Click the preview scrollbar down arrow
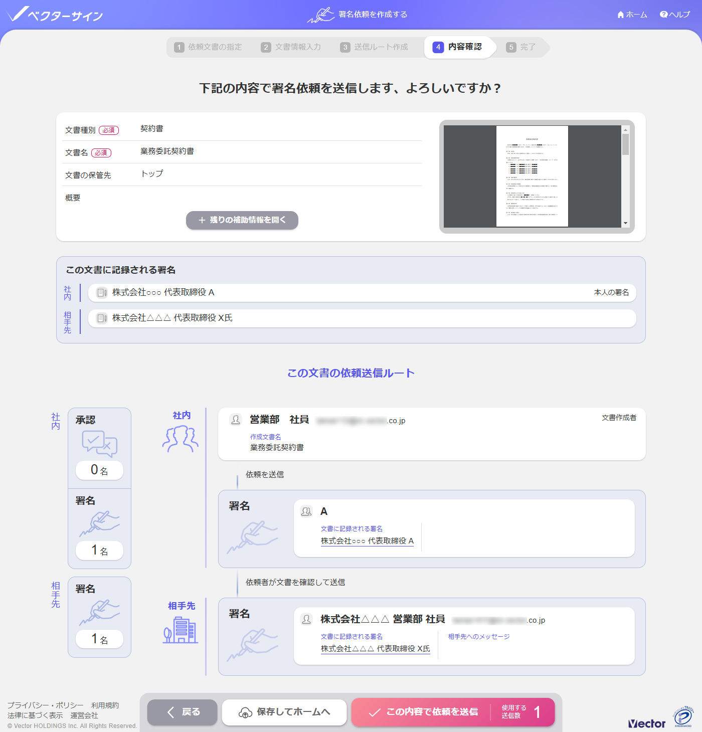 [625, 223]
